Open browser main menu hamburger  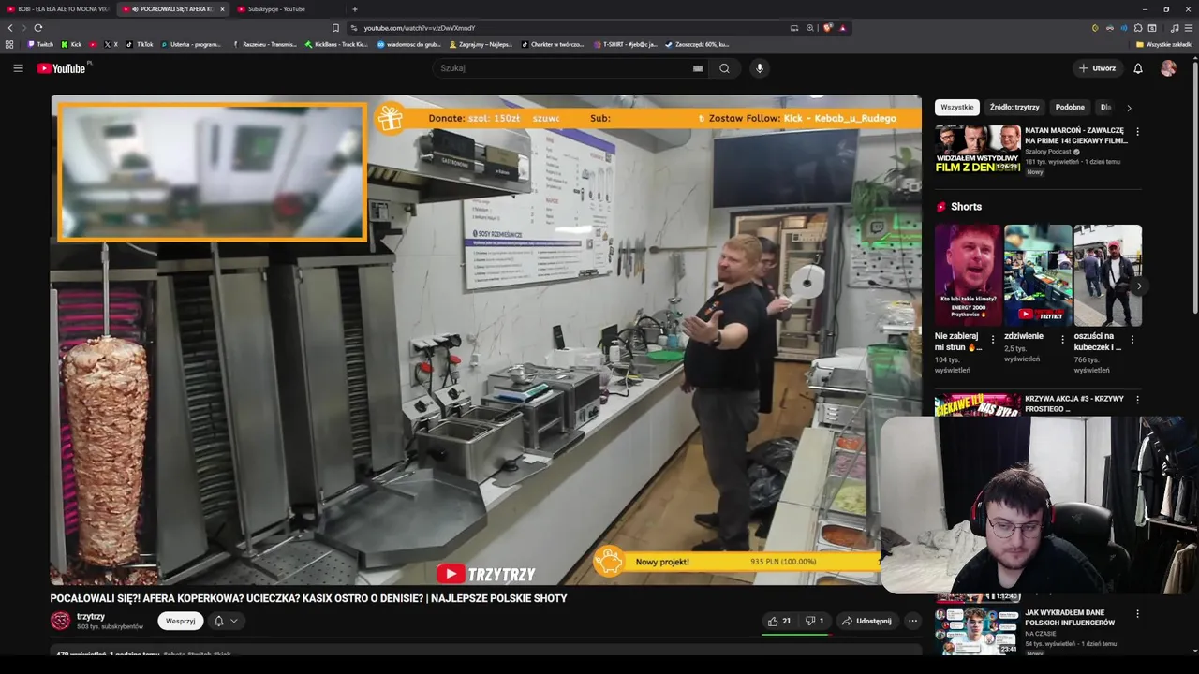point(1189,28)
